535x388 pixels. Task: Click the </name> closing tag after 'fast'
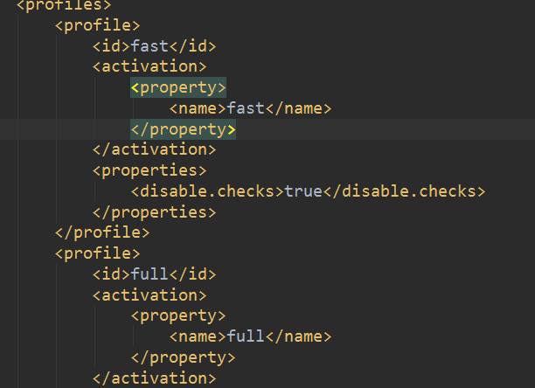point(298,108)
